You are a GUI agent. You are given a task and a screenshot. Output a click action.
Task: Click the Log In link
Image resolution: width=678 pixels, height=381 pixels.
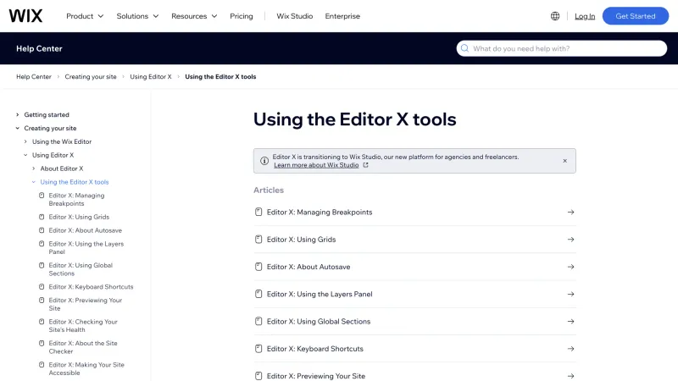[585, 16]
